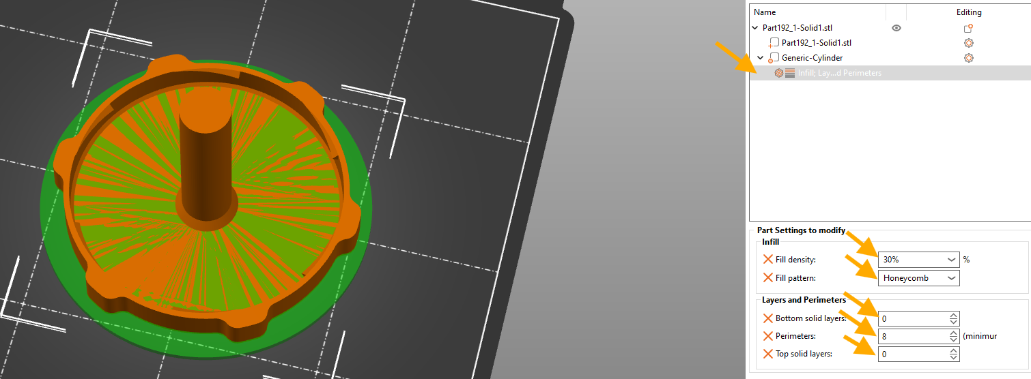Click the modifier icon beside Generic-Cylinder
This screenshot has width=1031, height=379.
tap(773, 58)
